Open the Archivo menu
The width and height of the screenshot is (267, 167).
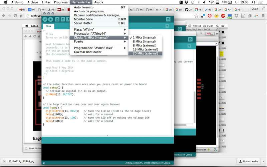tap(32, 2)
